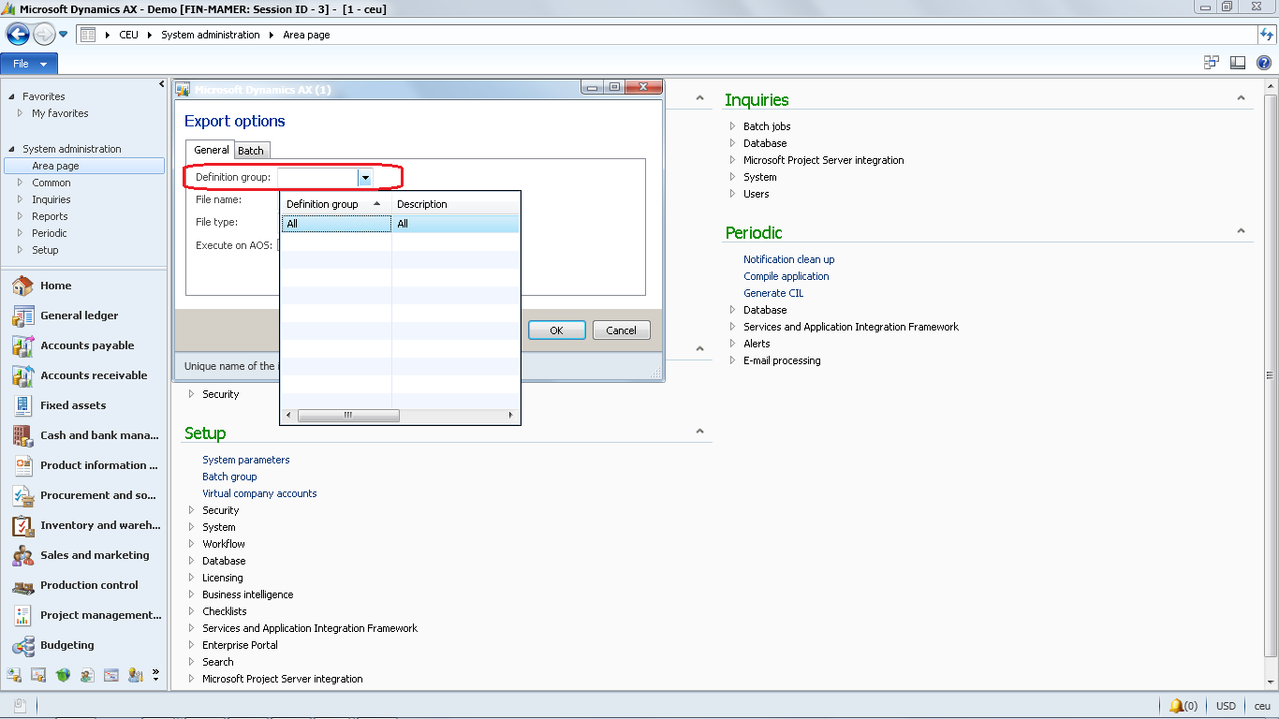Sort by Definition group column header
Image resolution: width=1279 pixels, height=719 pixels.
point(335,203)
